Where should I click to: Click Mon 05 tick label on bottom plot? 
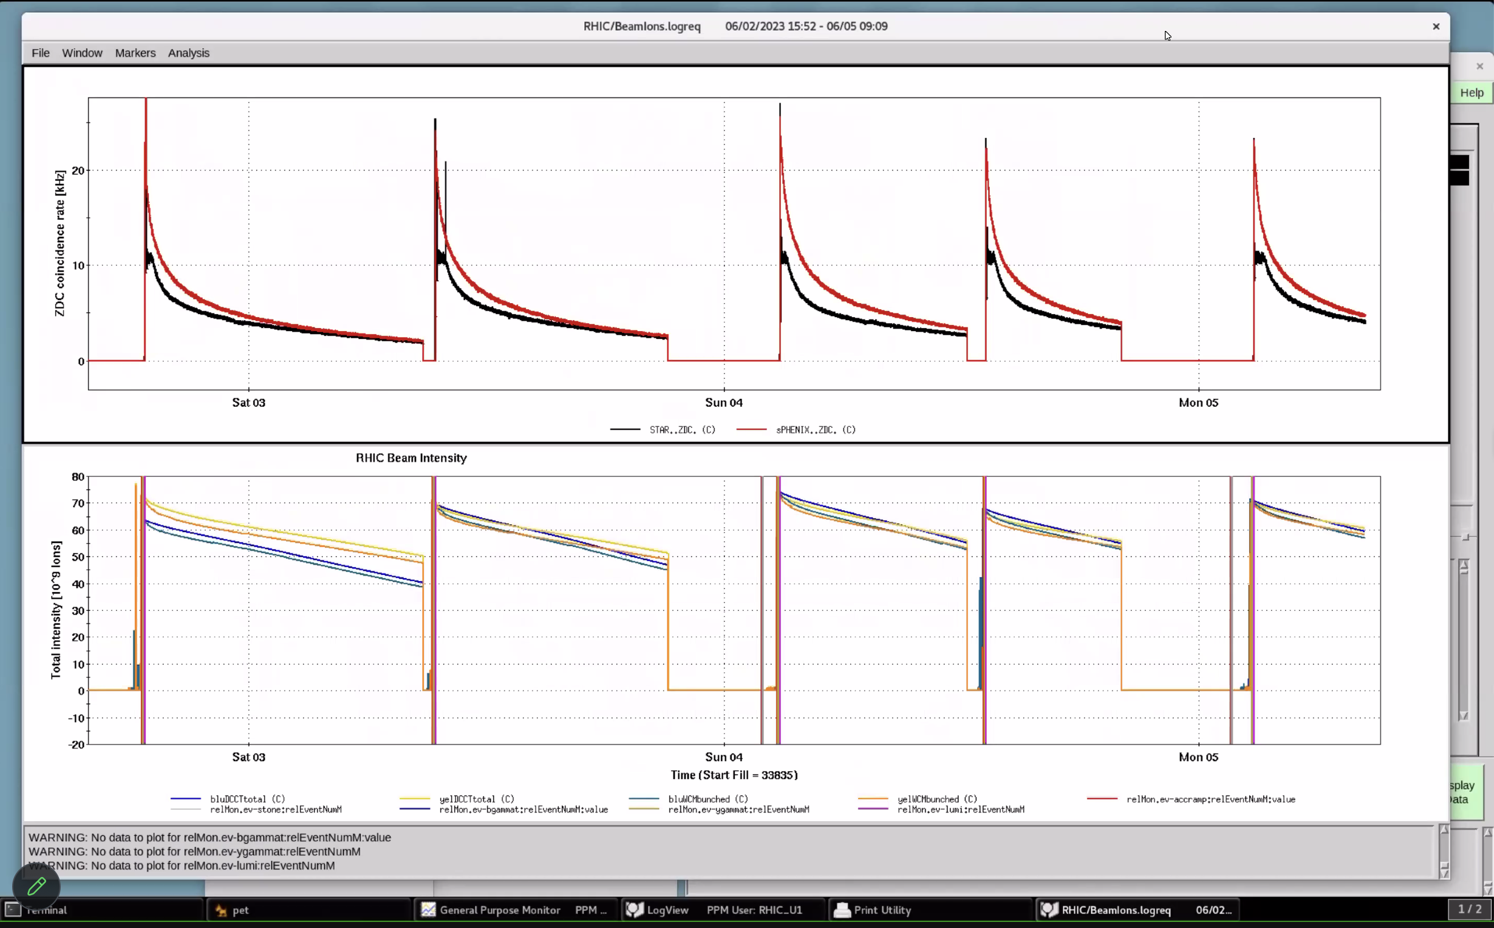coord(1198,757)
